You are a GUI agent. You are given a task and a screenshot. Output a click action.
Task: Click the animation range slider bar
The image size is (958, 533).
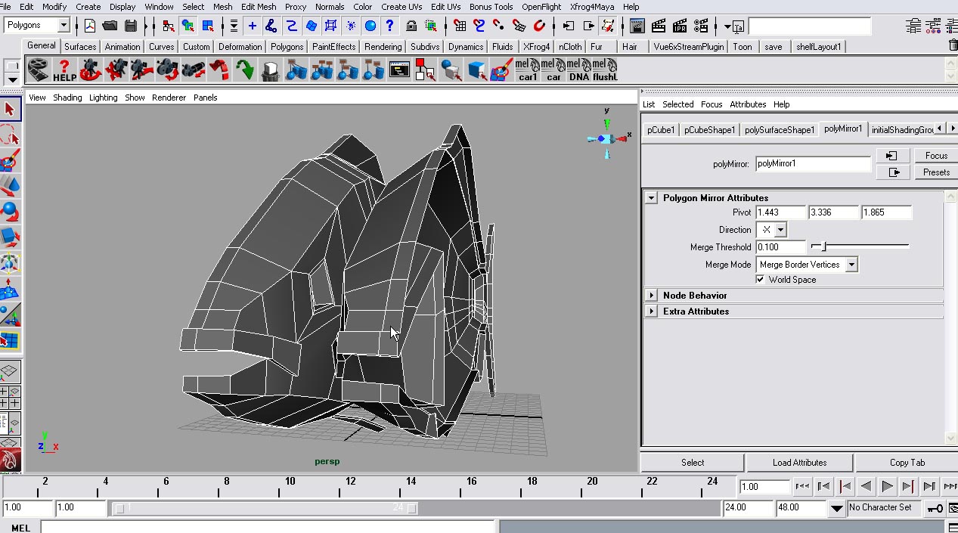(x=264, y=509)
